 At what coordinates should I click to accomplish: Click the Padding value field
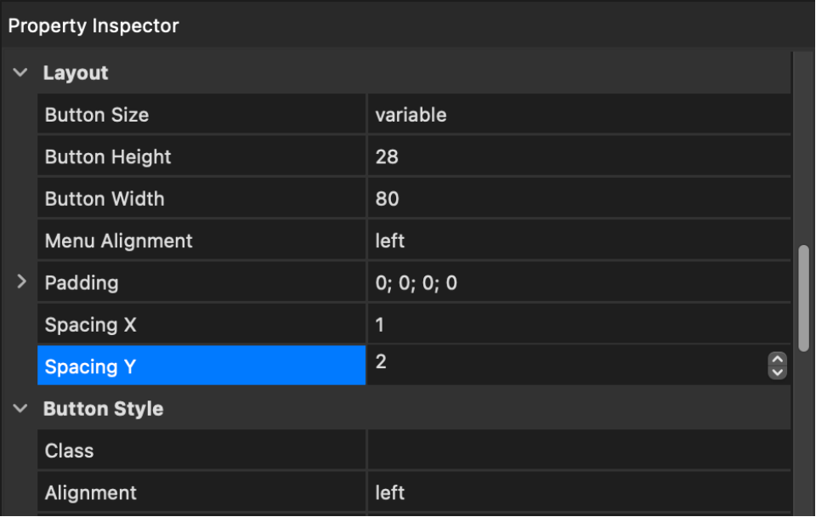click(579, 282)
